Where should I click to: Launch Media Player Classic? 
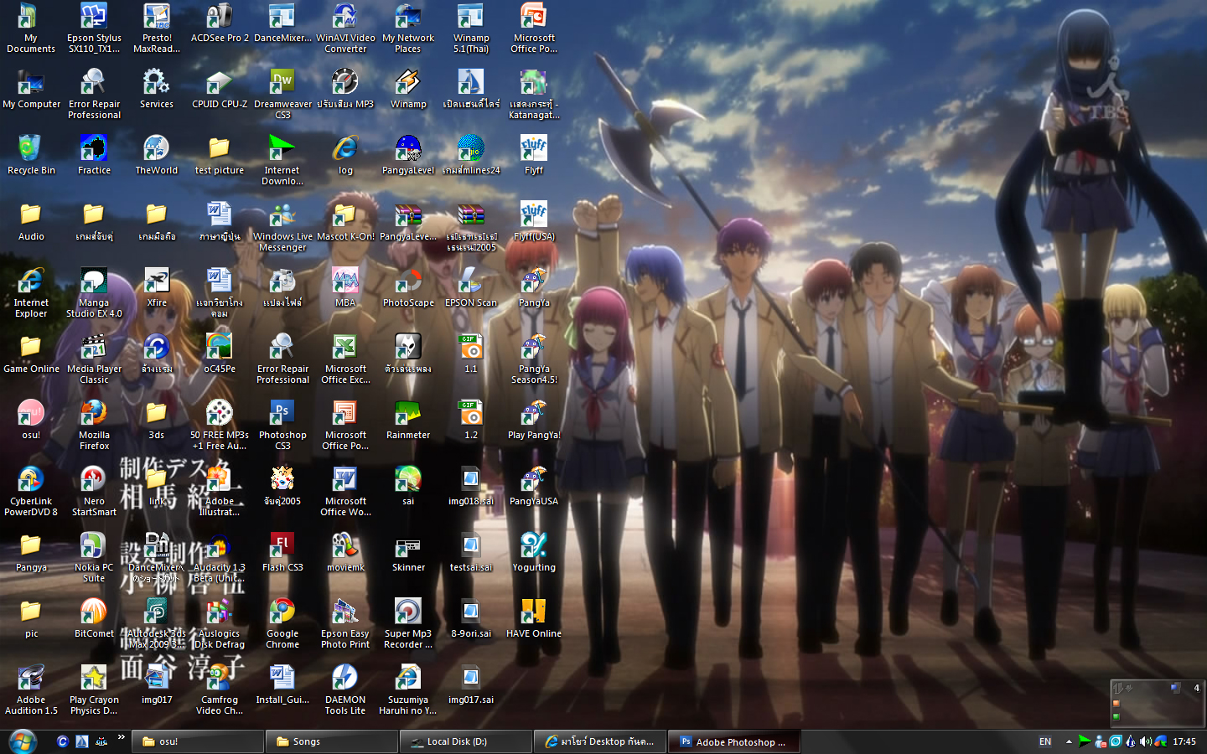(94, 359)
